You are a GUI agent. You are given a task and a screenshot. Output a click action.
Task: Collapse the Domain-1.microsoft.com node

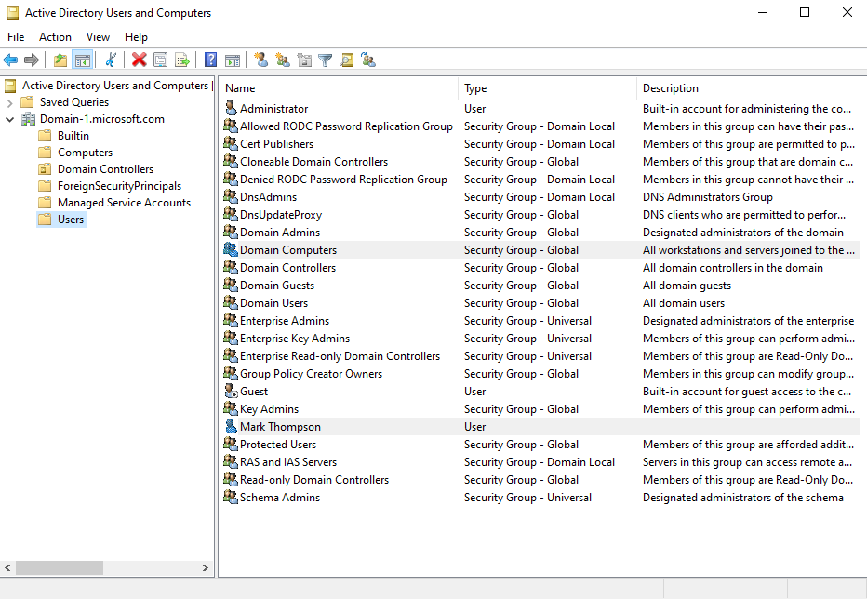10,118
